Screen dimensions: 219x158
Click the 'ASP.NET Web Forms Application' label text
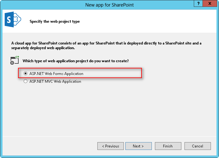56,74
